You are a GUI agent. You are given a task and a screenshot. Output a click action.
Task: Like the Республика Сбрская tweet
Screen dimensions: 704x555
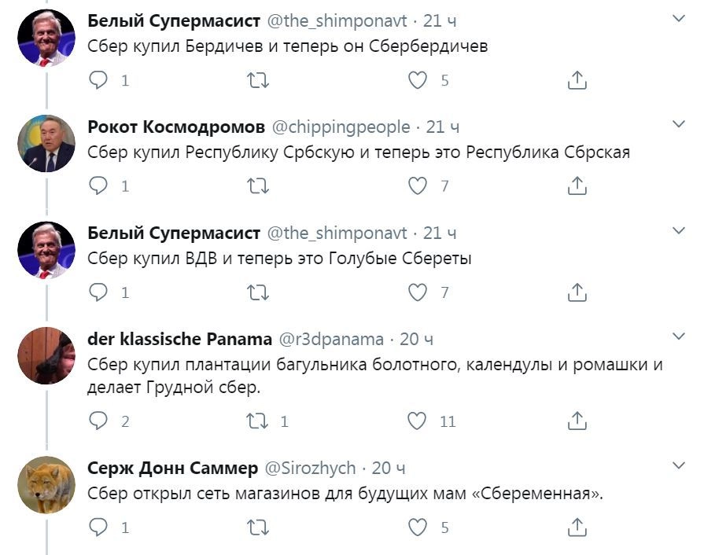418,186
